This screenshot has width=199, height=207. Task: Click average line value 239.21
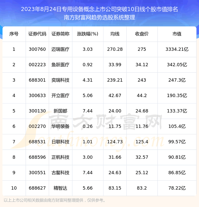[115, 80]
